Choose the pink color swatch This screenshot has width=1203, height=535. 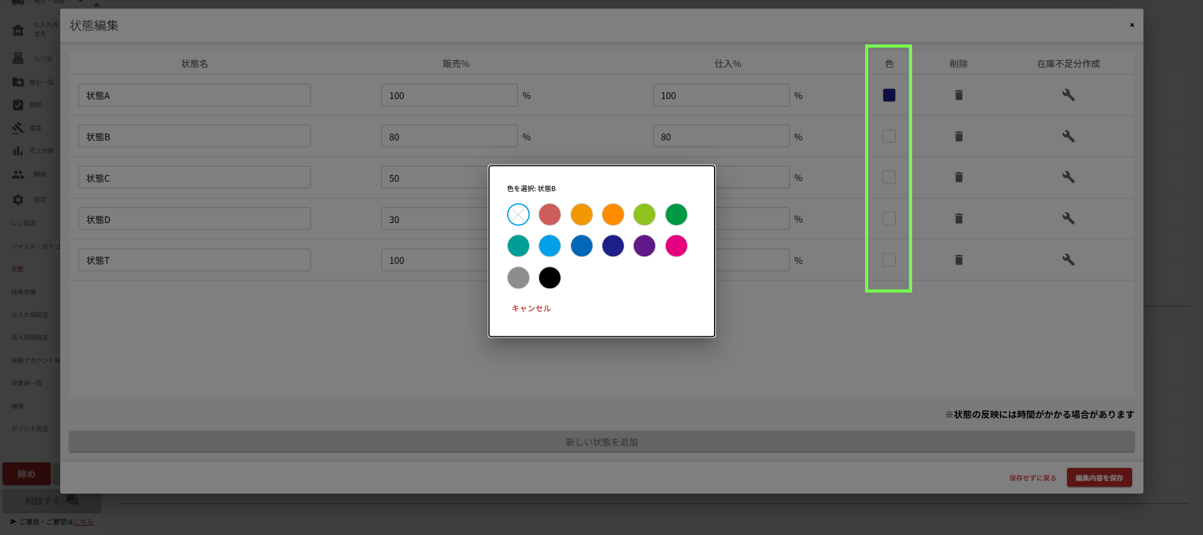(x=676, y=246)
